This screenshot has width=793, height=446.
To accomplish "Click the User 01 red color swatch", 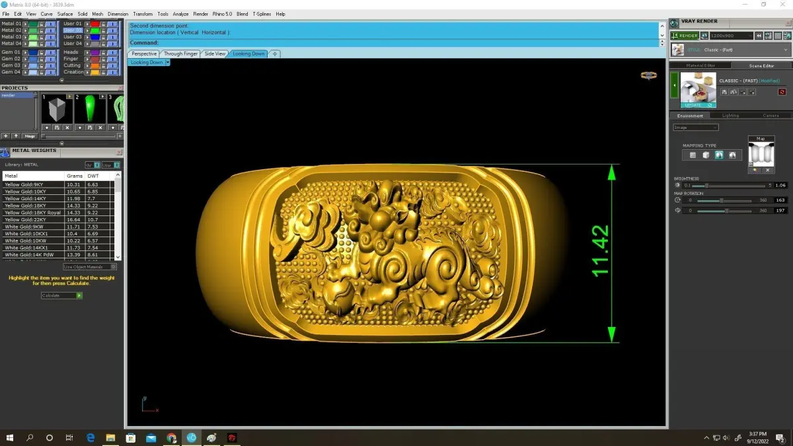I will click(95, 24).
